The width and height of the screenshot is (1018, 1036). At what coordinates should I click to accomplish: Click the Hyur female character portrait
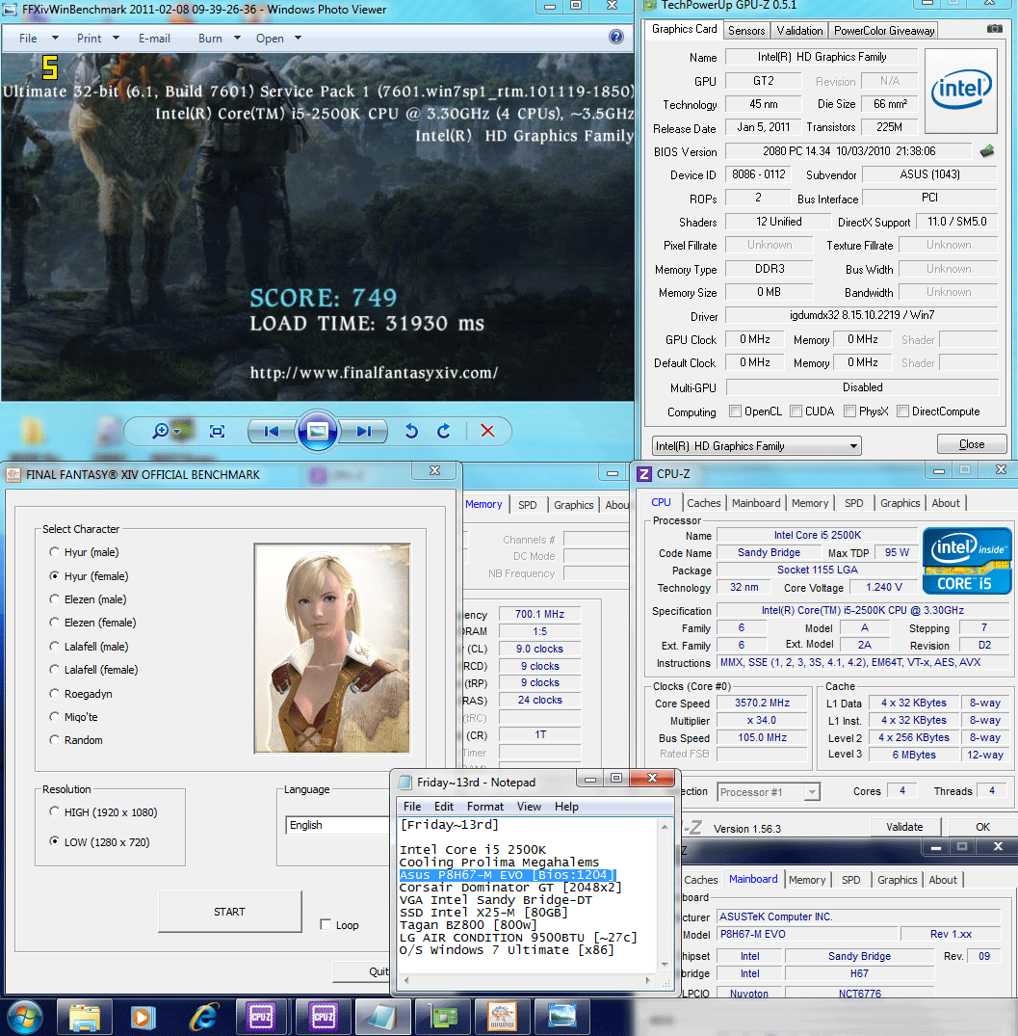332,649
